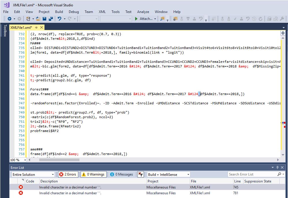Toggle the 2 Errors filter button
288x198 pixels.
(68, 174)
